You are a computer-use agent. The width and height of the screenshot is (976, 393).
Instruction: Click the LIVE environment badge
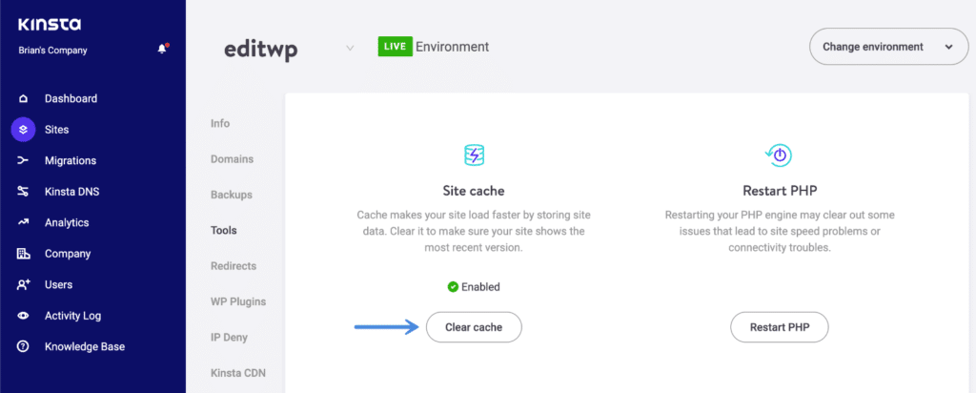[x=396, y=47]
